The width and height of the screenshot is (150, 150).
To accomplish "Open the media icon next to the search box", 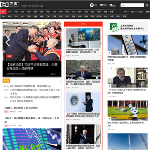I will click(112, 5).
